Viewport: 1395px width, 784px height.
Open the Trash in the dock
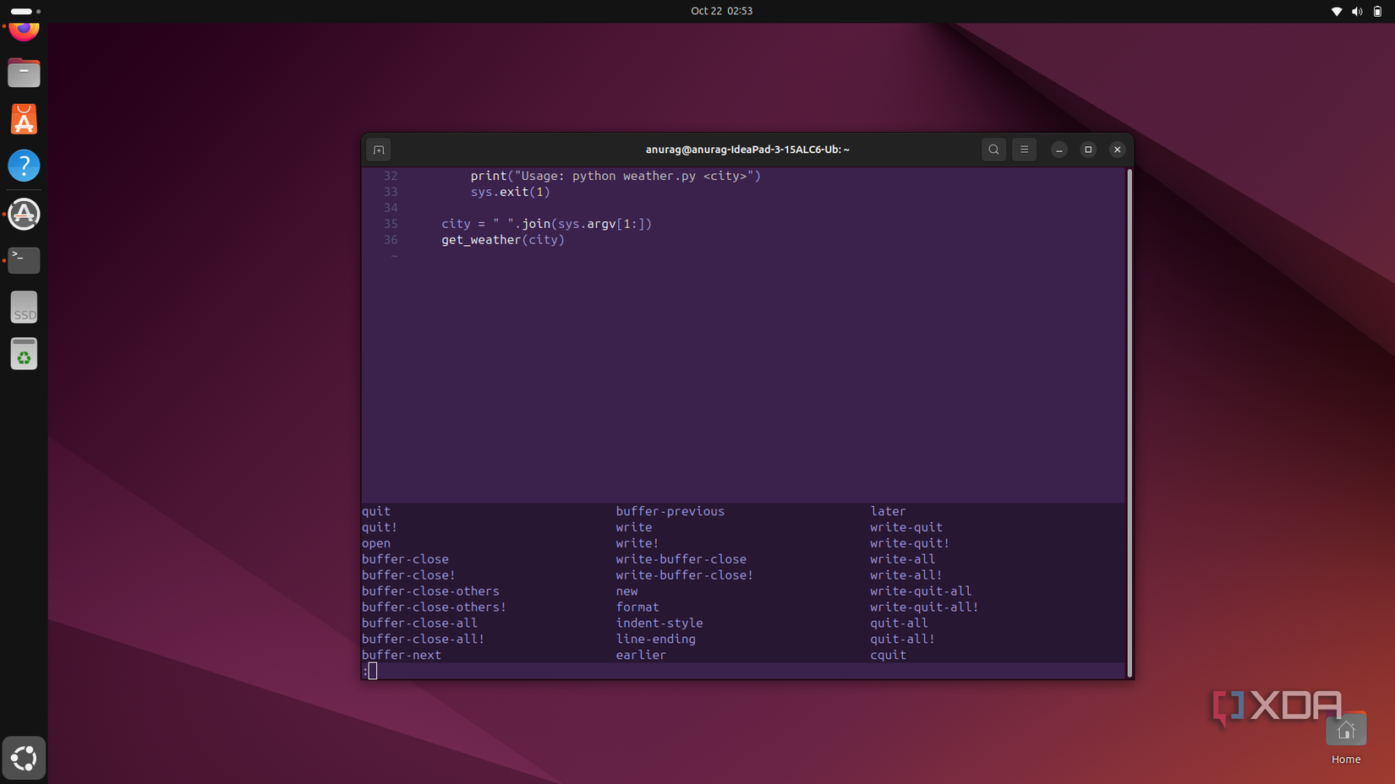point(24,354)
